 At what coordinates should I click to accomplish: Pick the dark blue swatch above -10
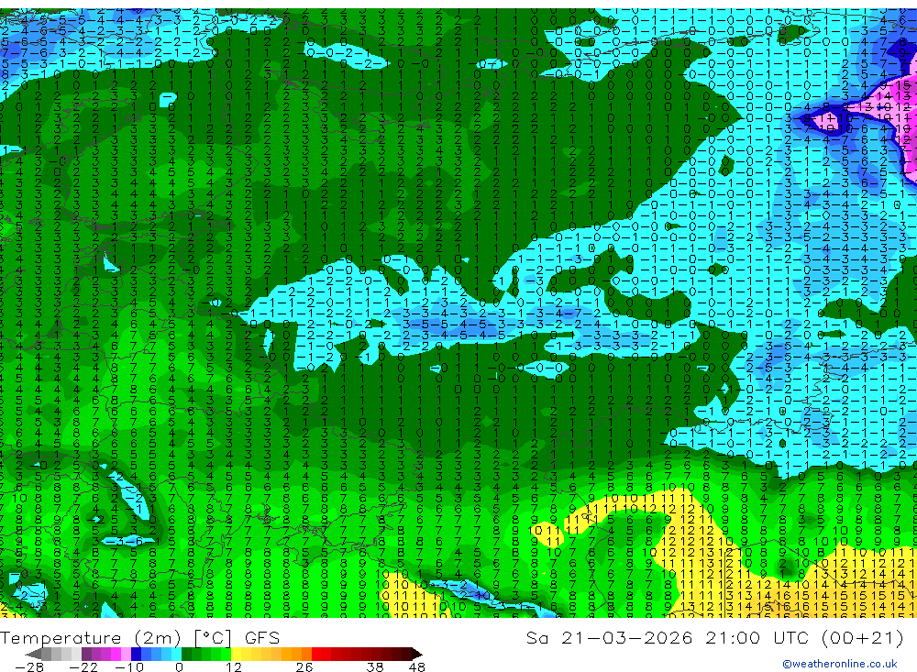(137, 655)
